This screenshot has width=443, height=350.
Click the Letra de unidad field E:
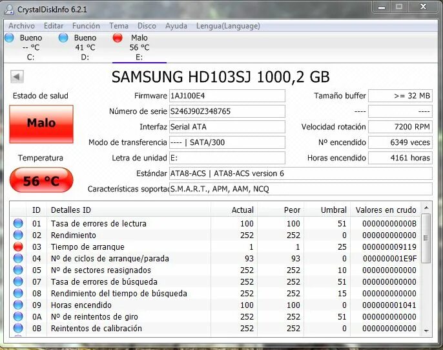pos(227,158)
